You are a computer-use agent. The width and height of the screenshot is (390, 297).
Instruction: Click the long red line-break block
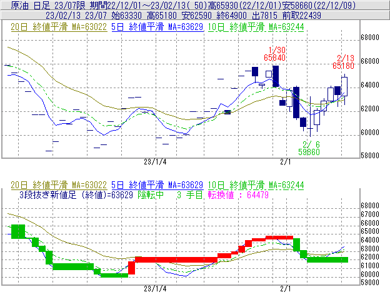click(x=175, y=259)
